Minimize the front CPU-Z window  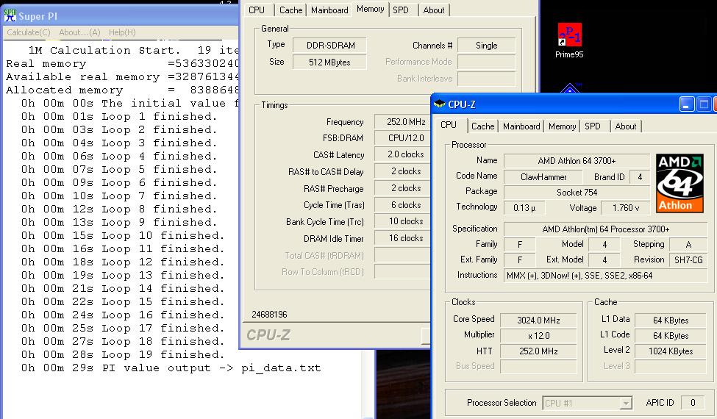pyautogui.click(x=686, y=104)
